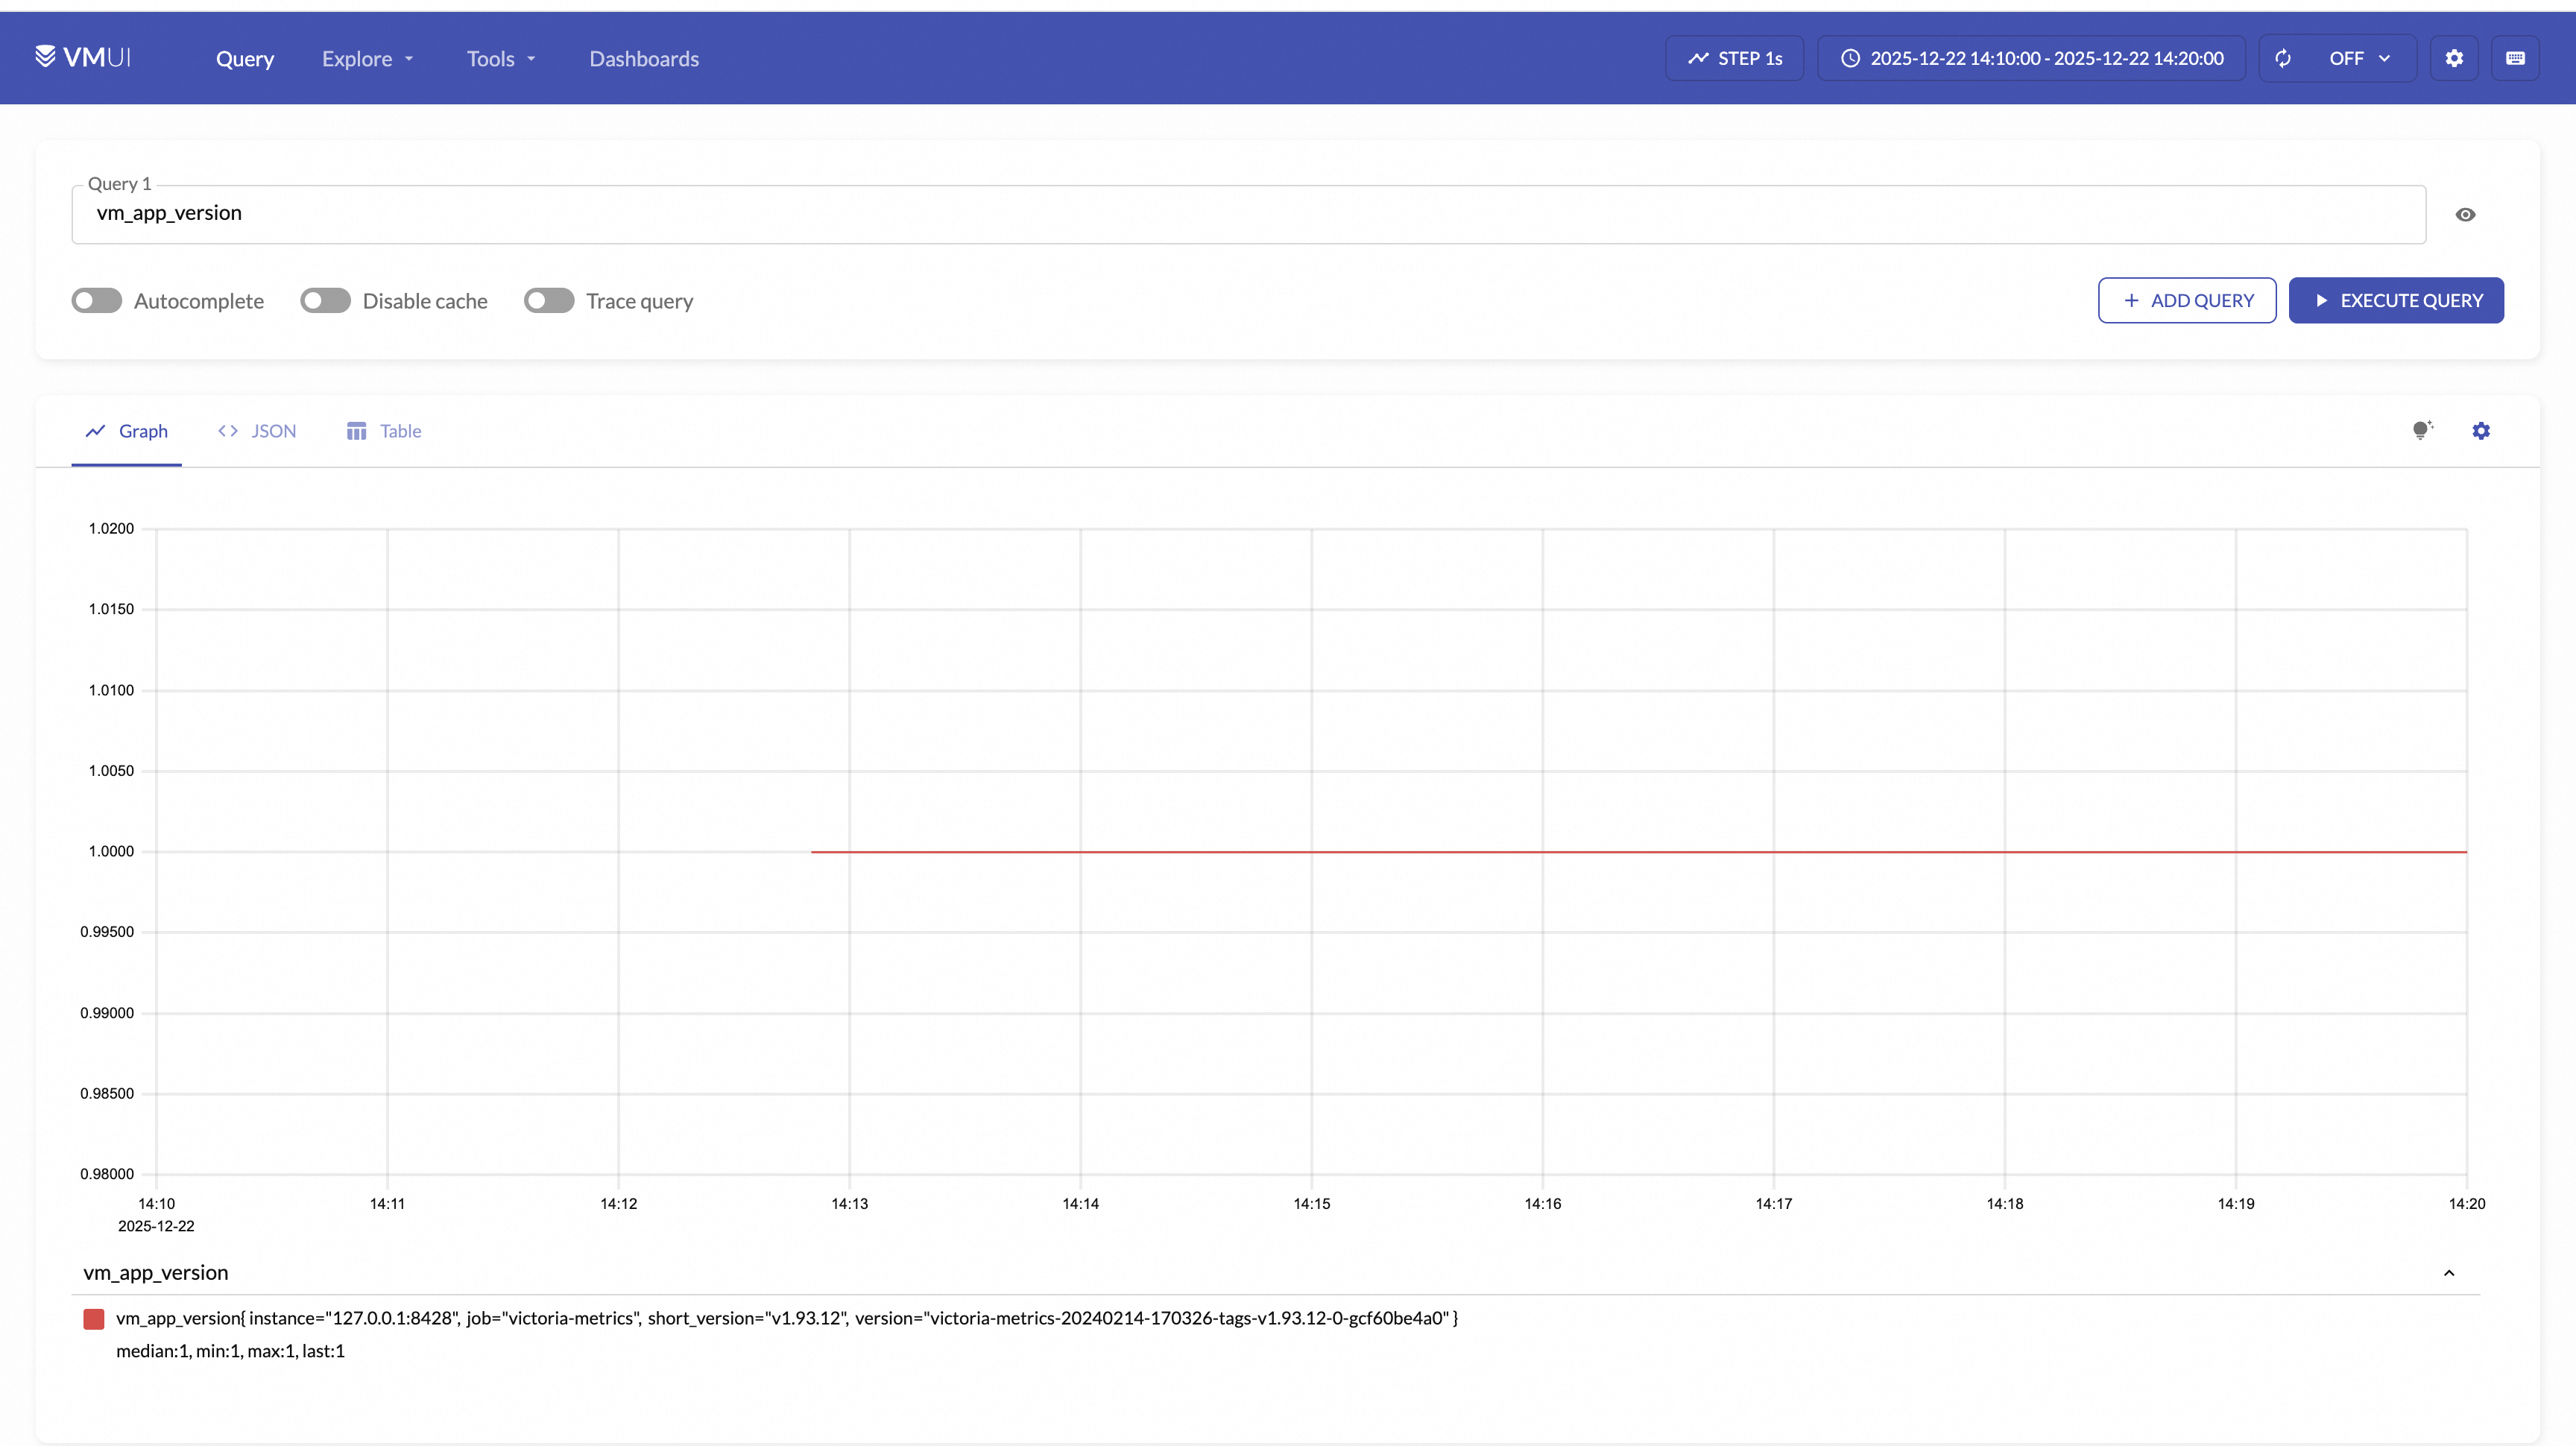Open the STEP 1s setting

click(x=1735, y=58)
